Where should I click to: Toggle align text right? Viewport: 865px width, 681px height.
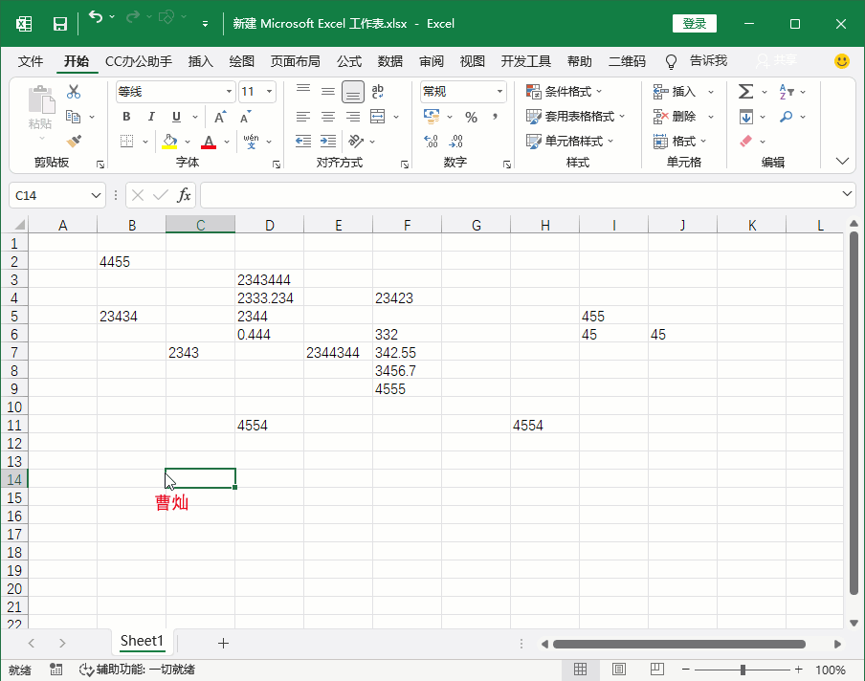[x=353, y=117]
